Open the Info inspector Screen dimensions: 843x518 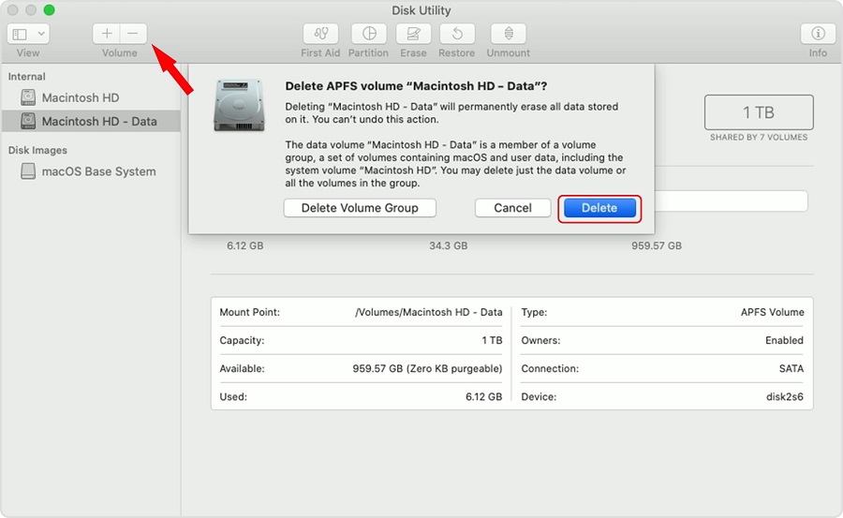pyautogui.click(x=818, y=34)
